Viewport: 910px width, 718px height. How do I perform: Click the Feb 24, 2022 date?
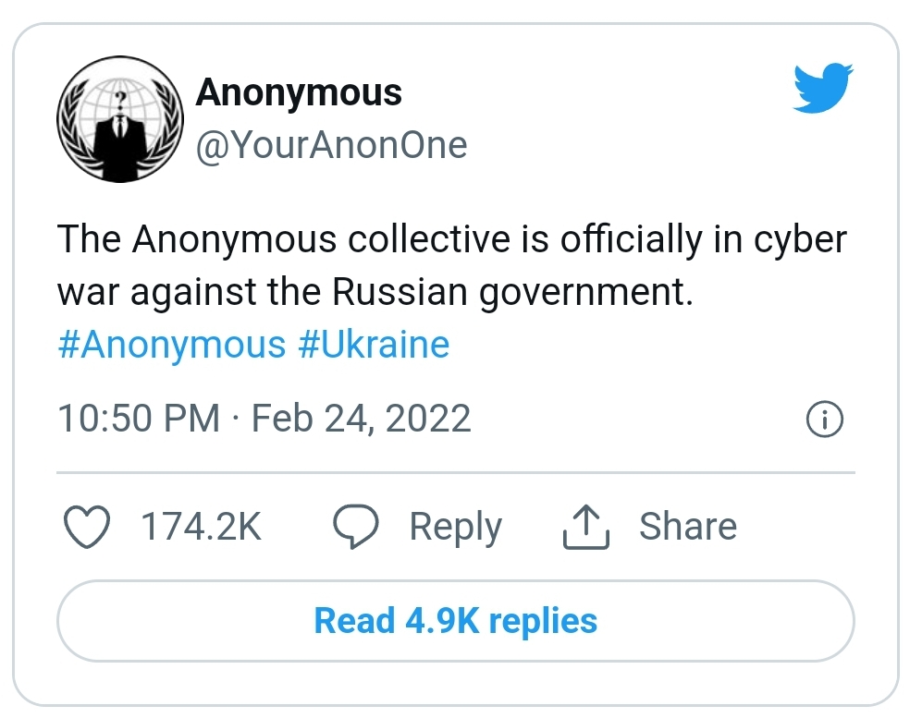[362, 419]
